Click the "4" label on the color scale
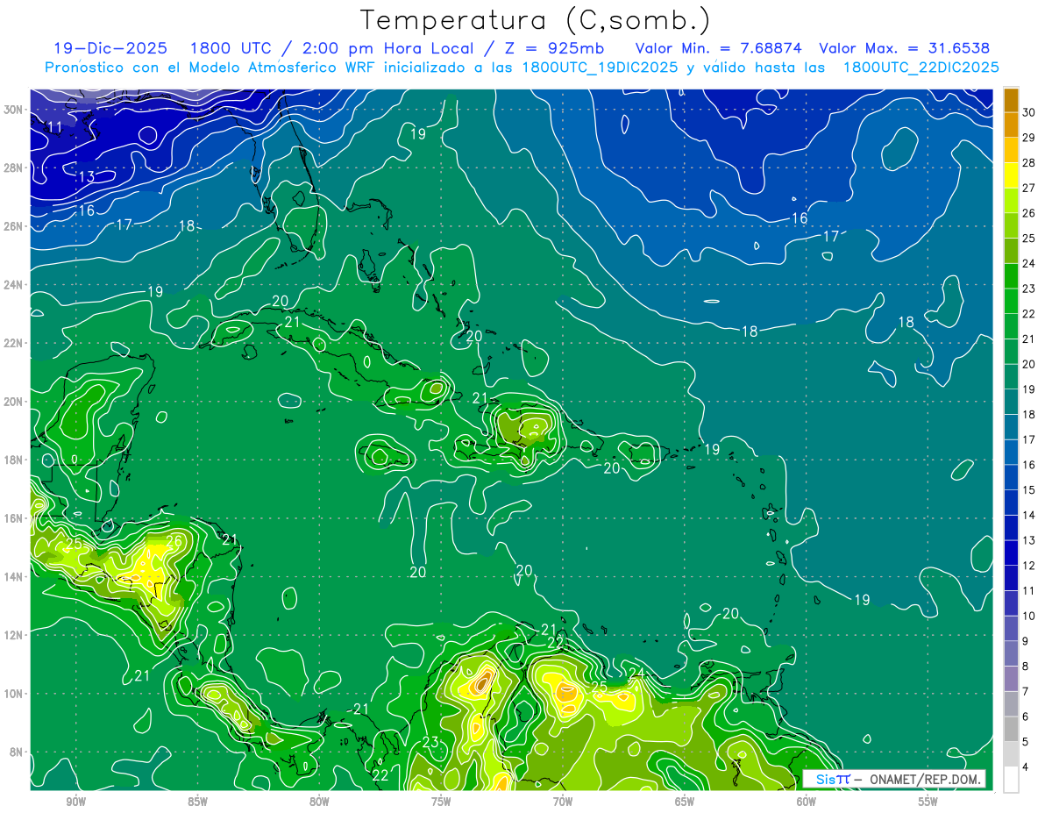 coord(1025,767)
